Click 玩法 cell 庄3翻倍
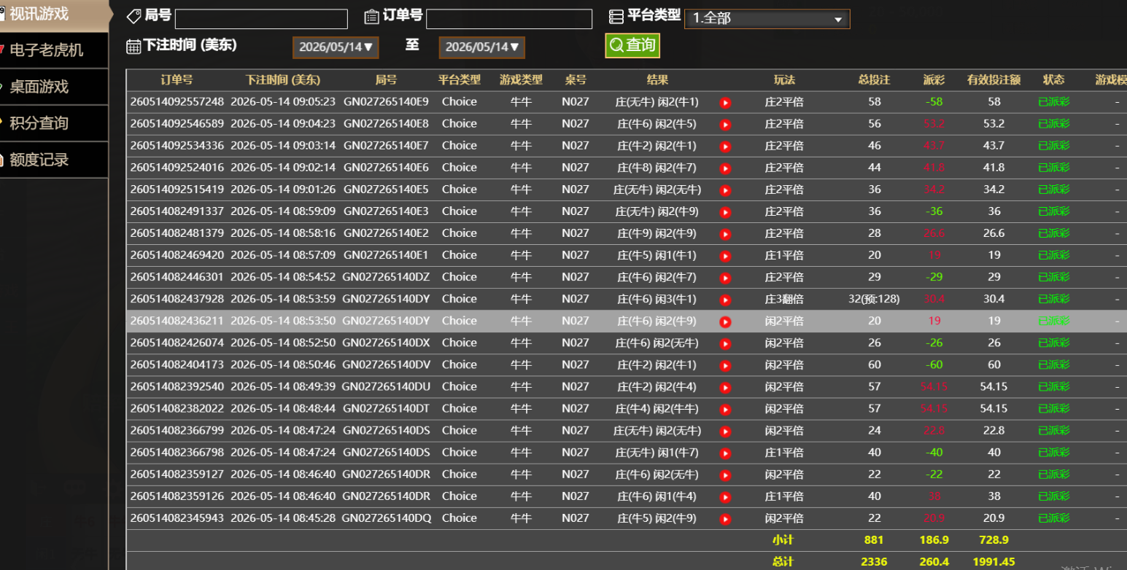Image resolution: width=1127 pixels, height=570 pixels. (x=784, y=299)
